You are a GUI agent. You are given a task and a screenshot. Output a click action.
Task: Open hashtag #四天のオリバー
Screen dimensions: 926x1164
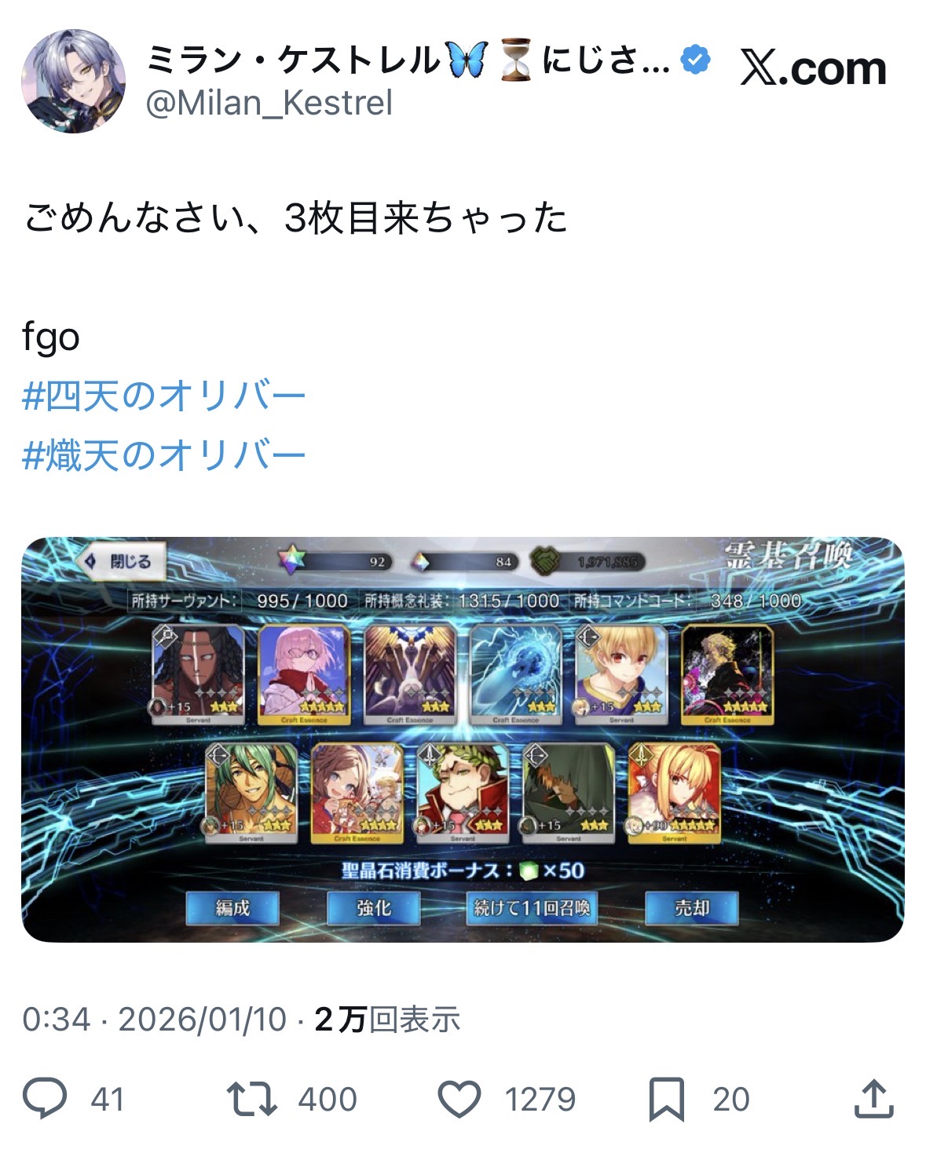(x=163, y=396)
